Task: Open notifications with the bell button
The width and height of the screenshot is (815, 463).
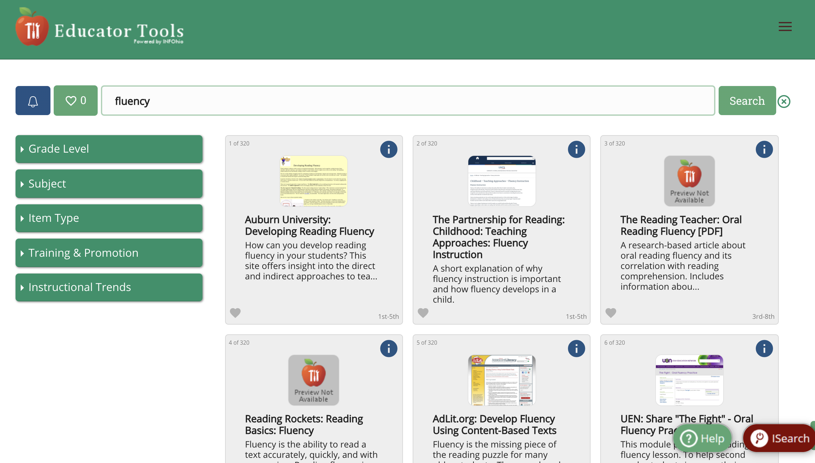Action: point(33,101)
